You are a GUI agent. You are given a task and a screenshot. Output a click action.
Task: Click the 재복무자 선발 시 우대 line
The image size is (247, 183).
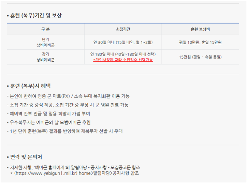point(65,131)
